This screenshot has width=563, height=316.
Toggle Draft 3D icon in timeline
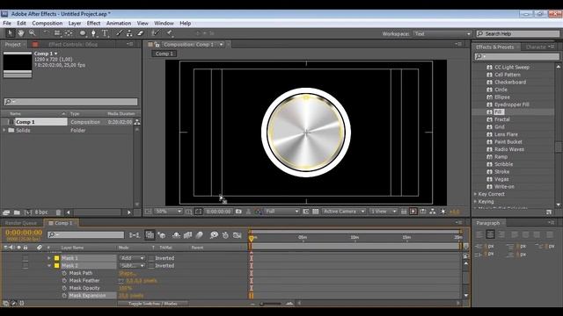tap(162, 235)
